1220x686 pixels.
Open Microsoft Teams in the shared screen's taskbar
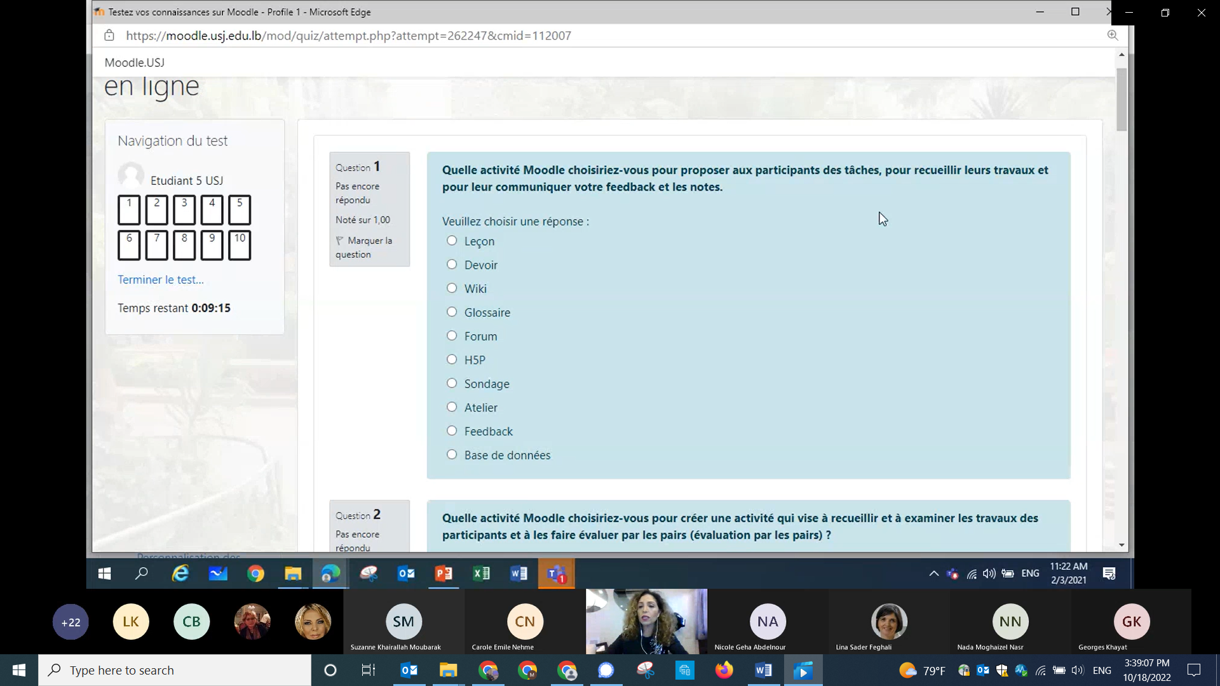point(557,574)
